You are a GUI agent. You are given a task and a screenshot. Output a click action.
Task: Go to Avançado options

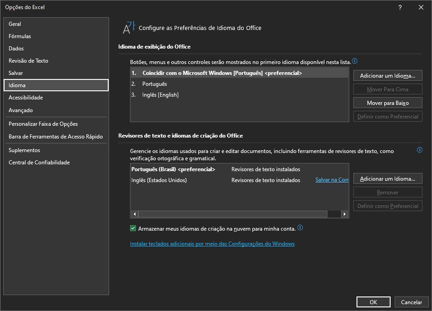(56, 110)
